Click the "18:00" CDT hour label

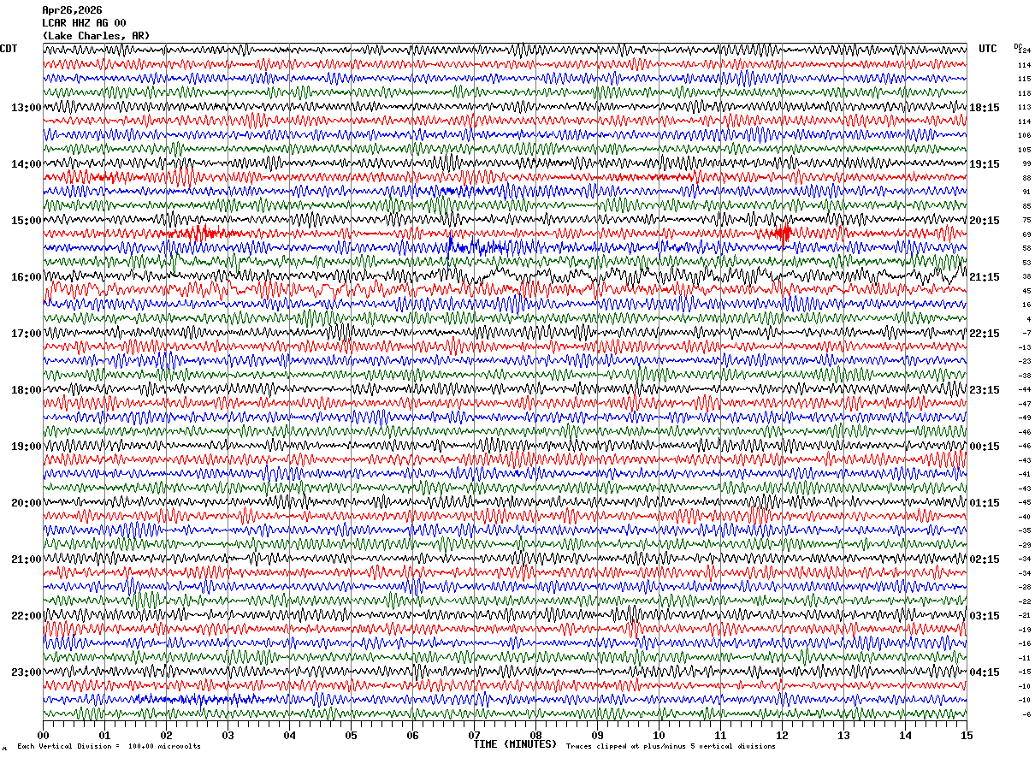click(26, 390)
